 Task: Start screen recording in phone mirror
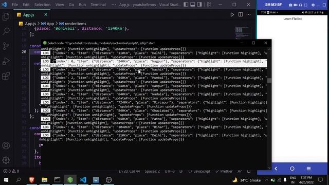[x=296, y=5]
